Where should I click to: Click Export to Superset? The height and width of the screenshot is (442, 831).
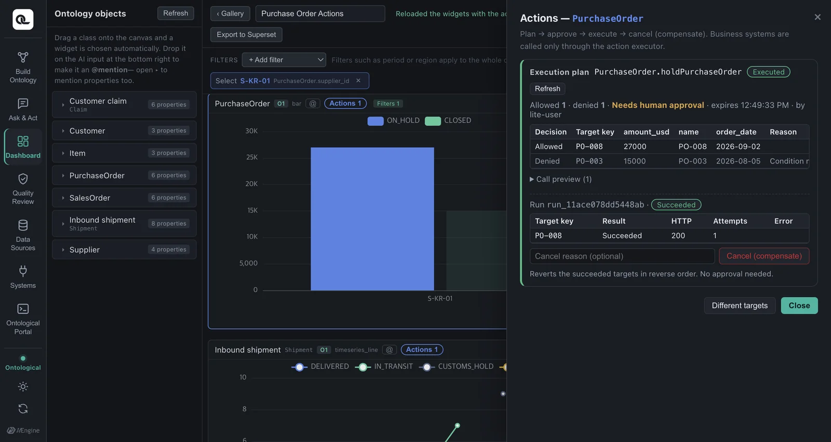(246, 35)
